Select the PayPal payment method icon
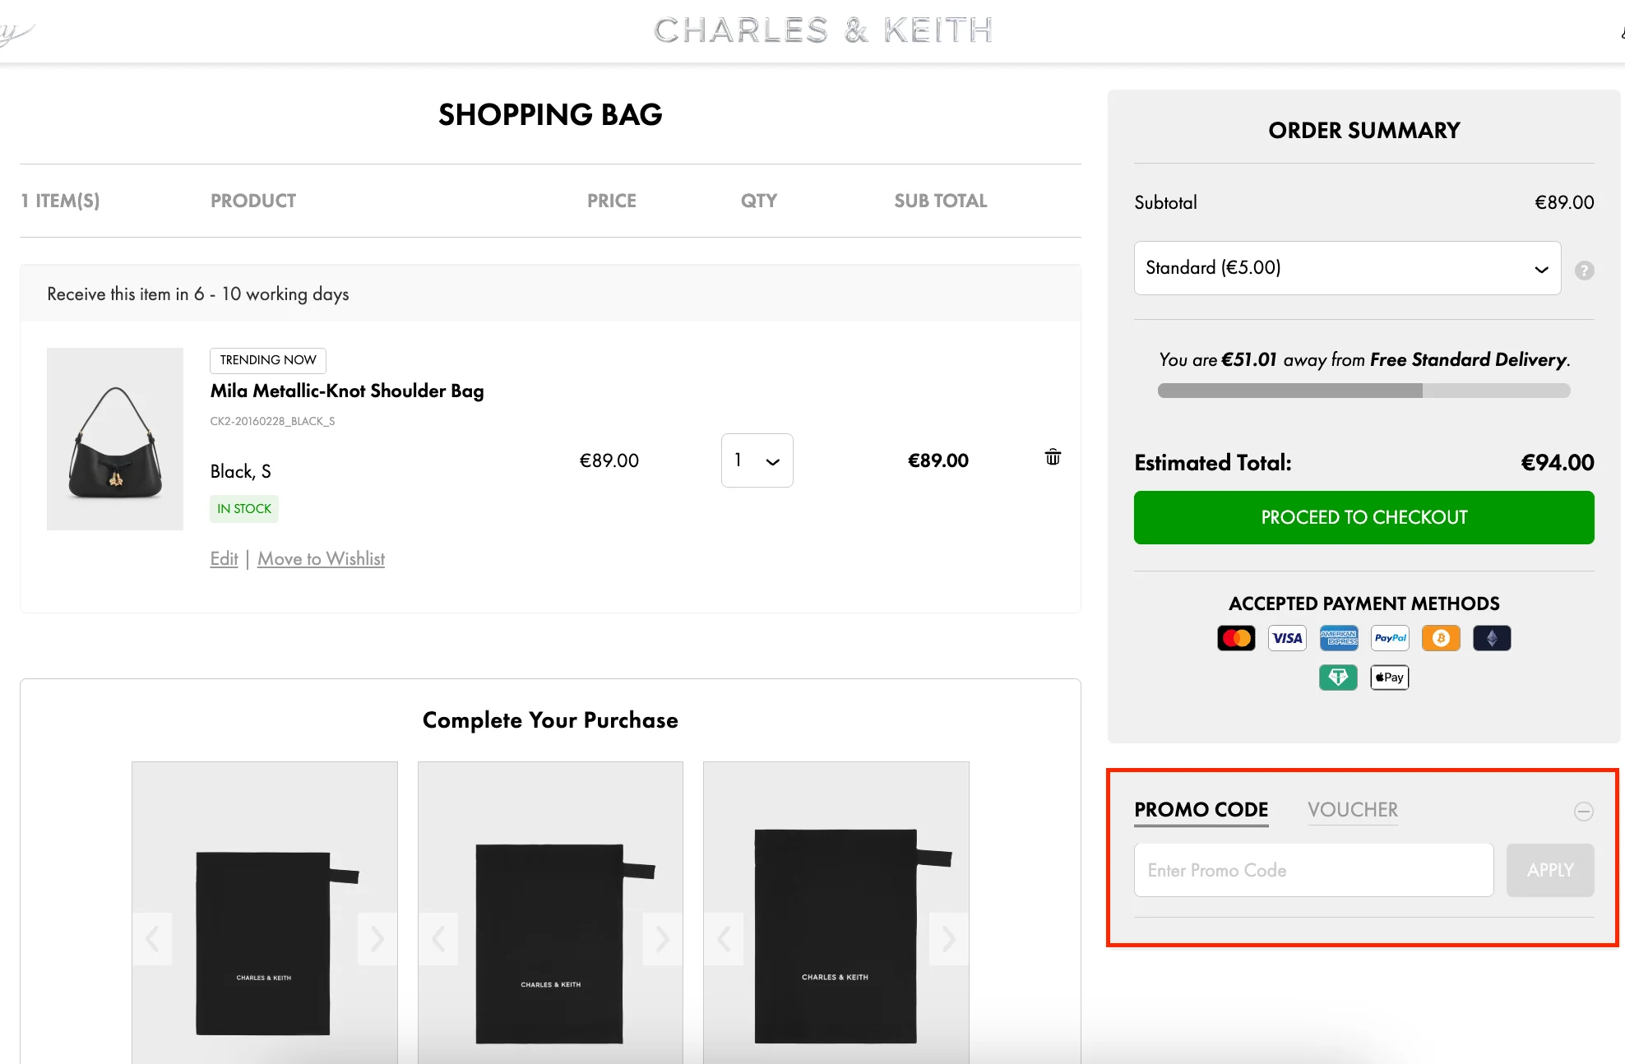This screenshot has width=1625, height=1064. coord(1390,637)
